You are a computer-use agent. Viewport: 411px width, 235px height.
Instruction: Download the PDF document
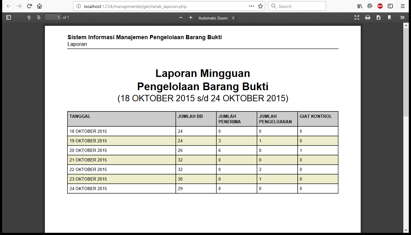tap(379, 18)
